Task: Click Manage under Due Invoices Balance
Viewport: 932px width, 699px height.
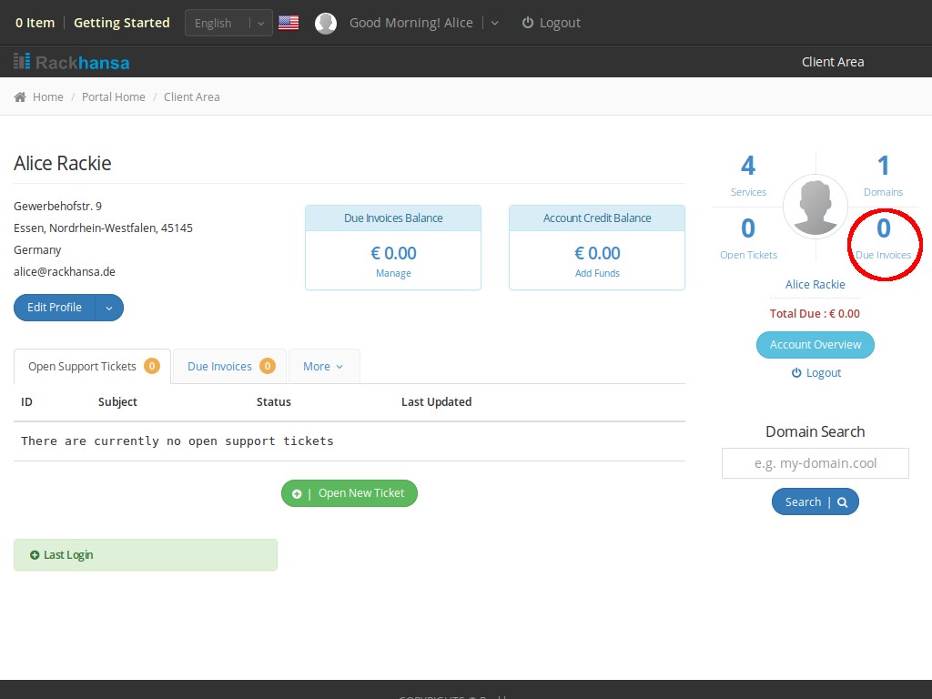Action: coord(393,273)
